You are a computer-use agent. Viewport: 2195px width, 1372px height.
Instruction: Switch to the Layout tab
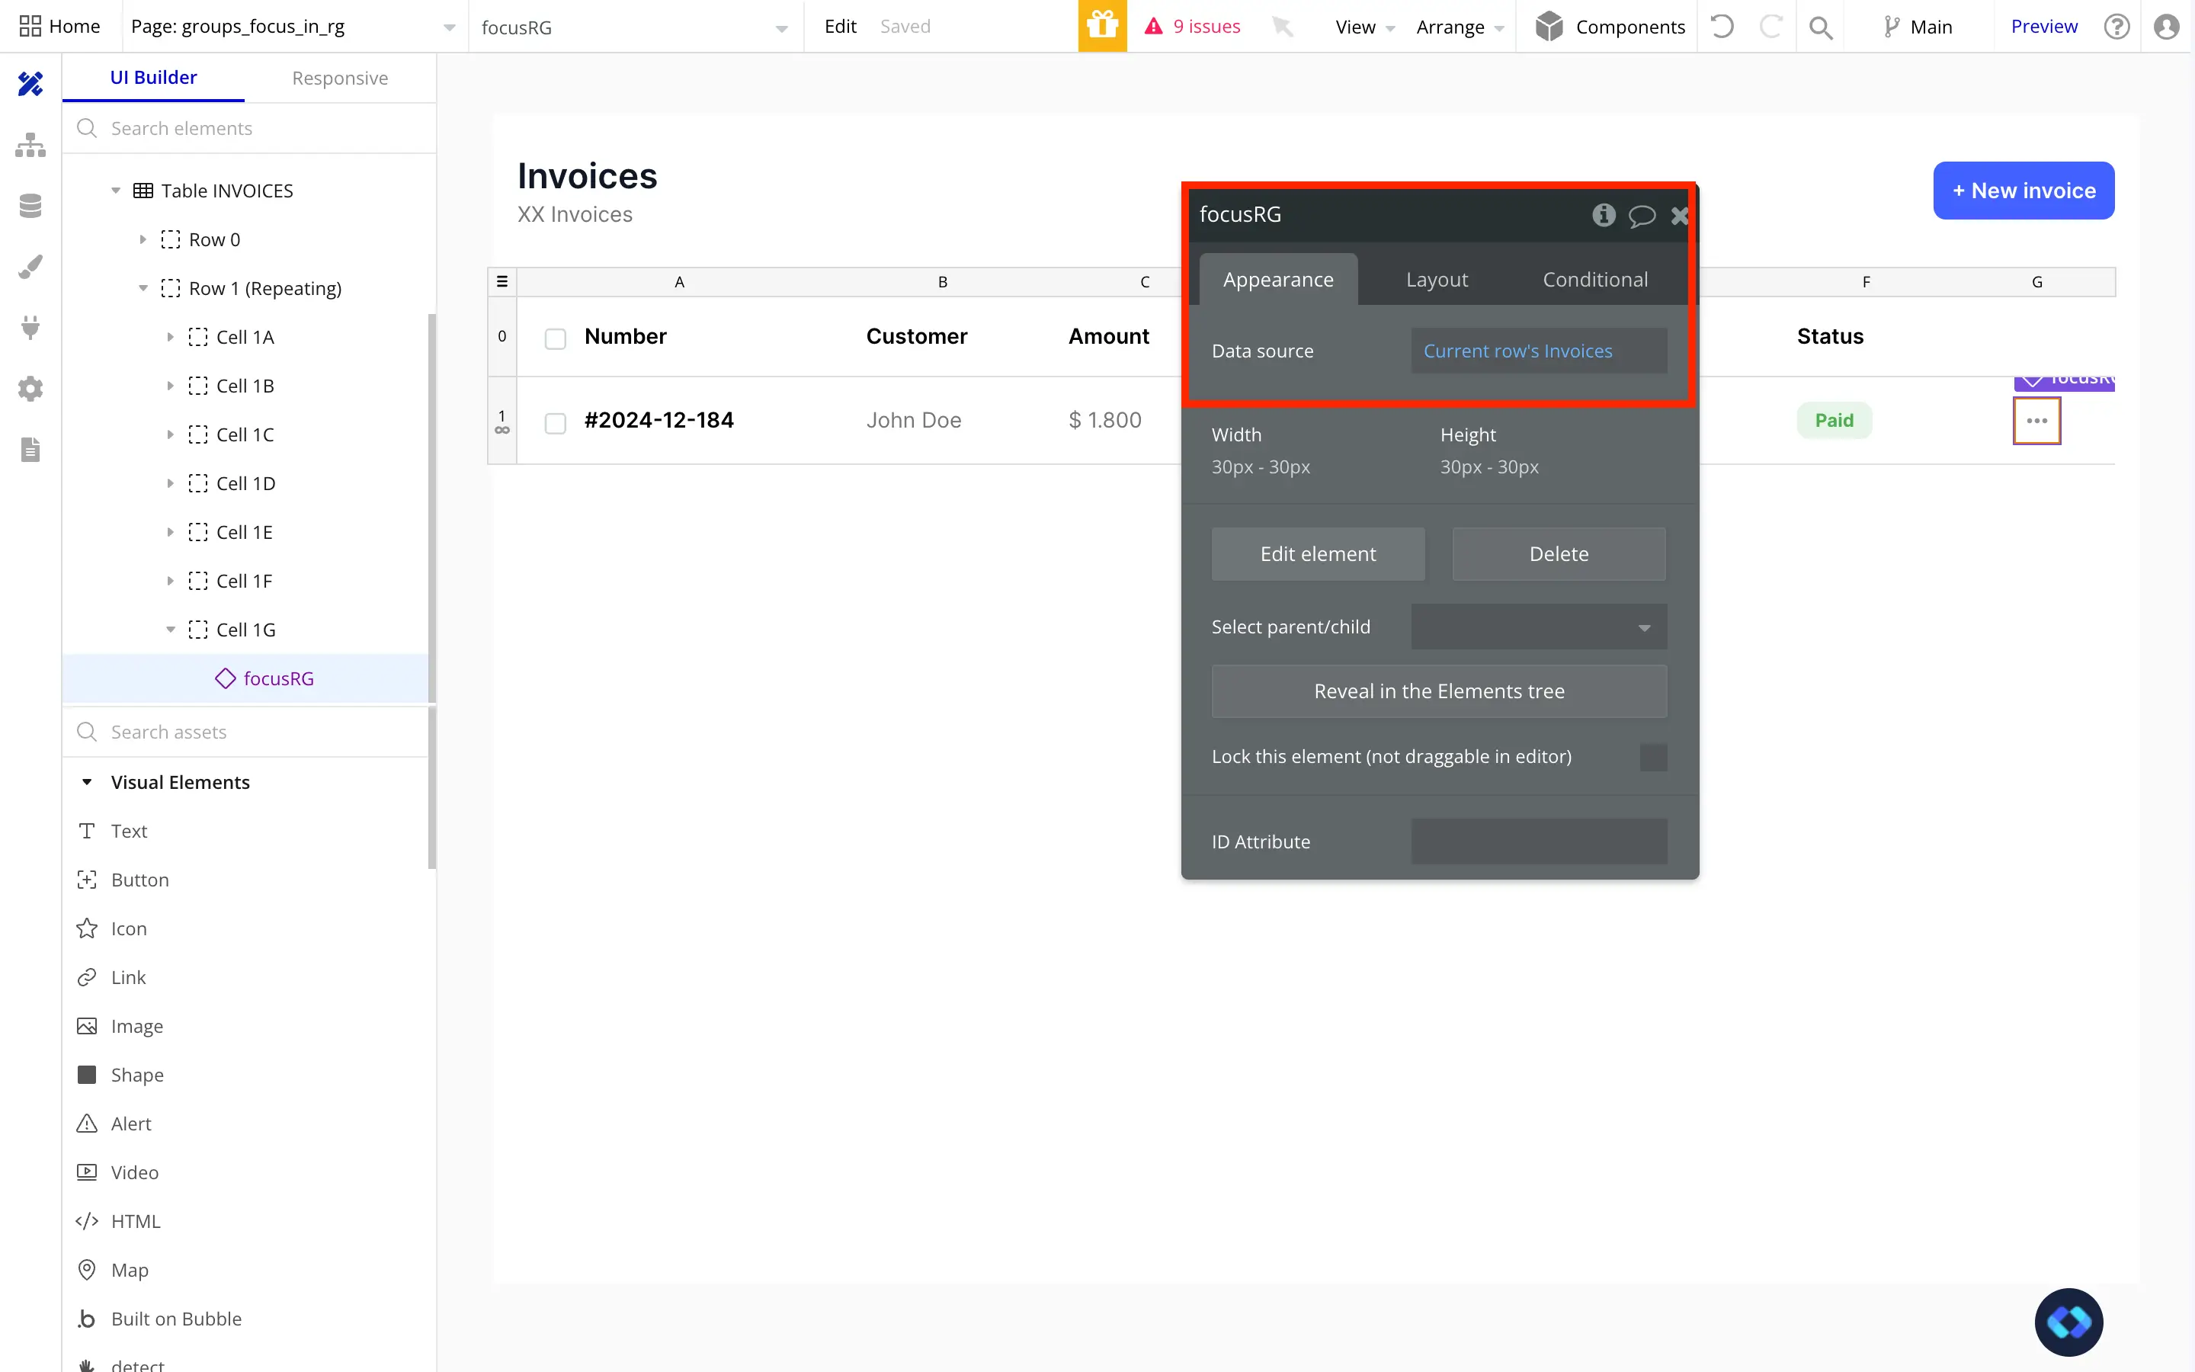[x=1436, y=280]
